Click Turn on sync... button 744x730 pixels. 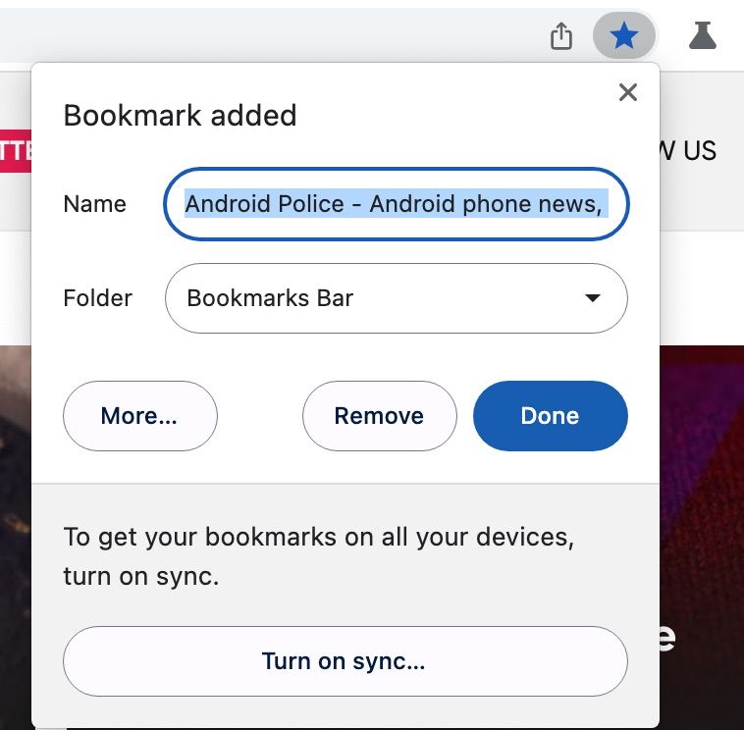(345, 661)
